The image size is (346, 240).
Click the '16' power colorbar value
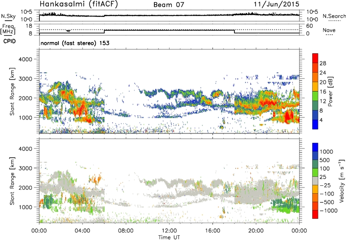coord(323,92)
